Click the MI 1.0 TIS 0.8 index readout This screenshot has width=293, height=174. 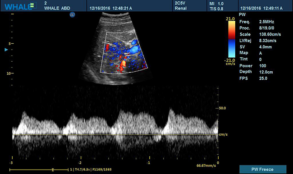tap(216, 6)
